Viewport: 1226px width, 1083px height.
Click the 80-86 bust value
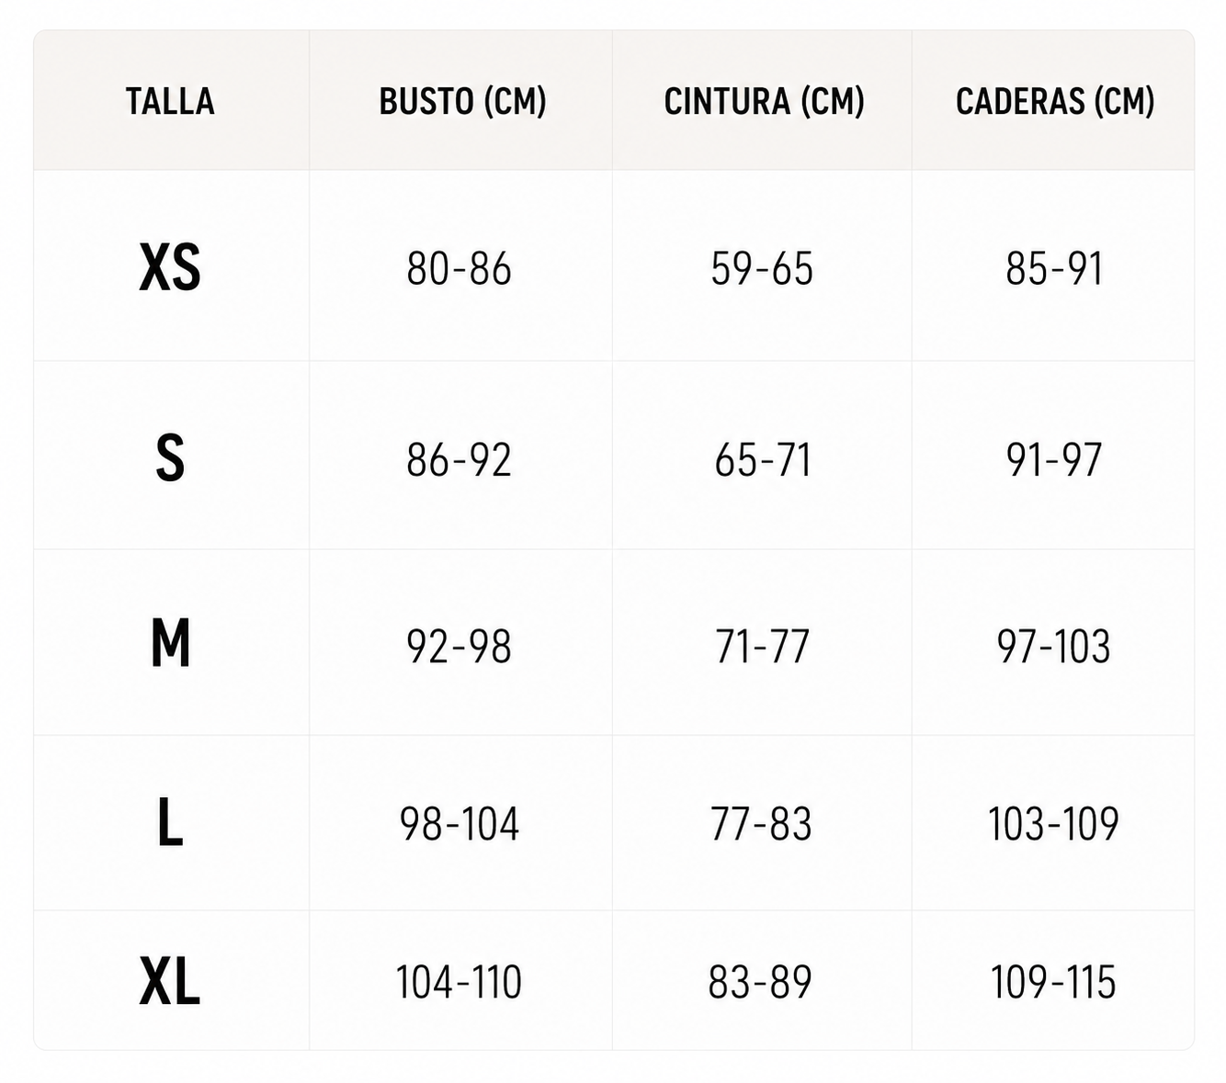[x=459, y=269]
